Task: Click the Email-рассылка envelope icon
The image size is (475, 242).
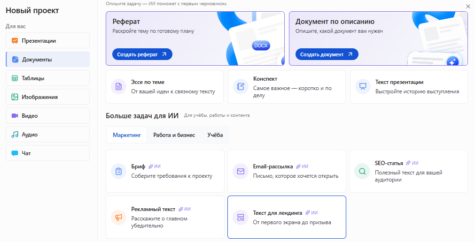Action: click(241, 171)
